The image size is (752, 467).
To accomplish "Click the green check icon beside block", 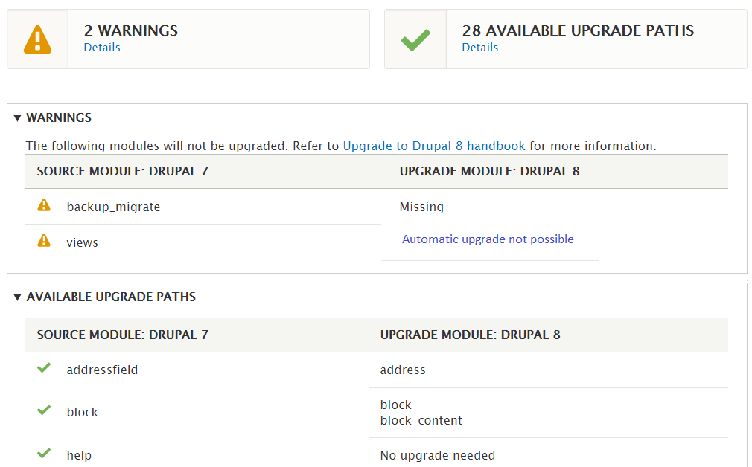I will (44, 409).
